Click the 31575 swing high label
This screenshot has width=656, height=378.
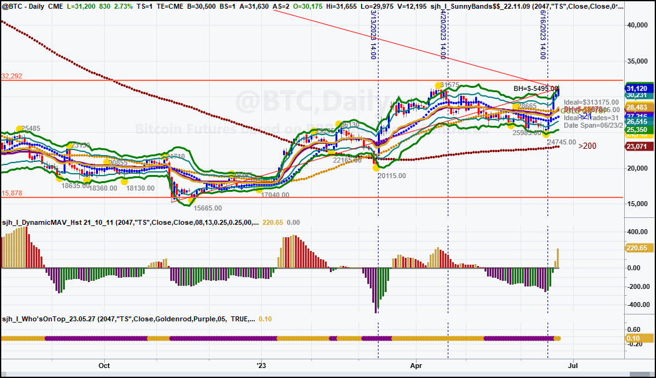[450, 85]
